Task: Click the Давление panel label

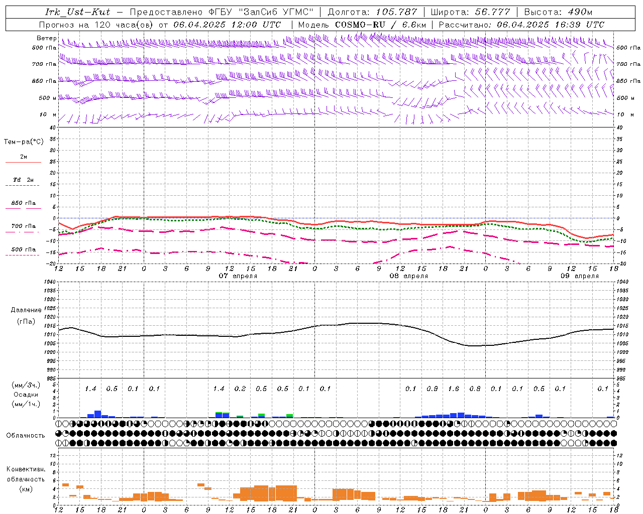Action: (26, 310)
